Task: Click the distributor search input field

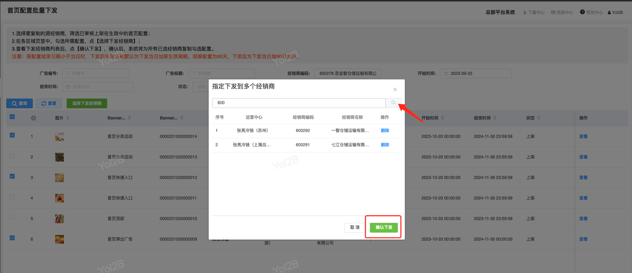Action: 299,103
